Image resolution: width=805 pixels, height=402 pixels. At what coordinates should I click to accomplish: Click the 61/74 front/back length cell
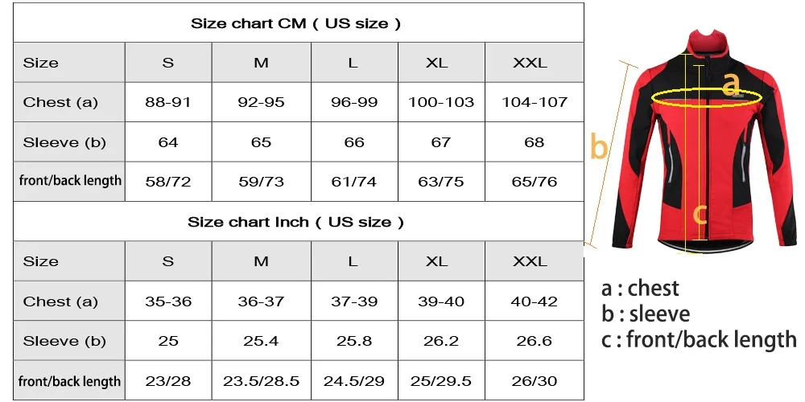[x=353, y=182]
